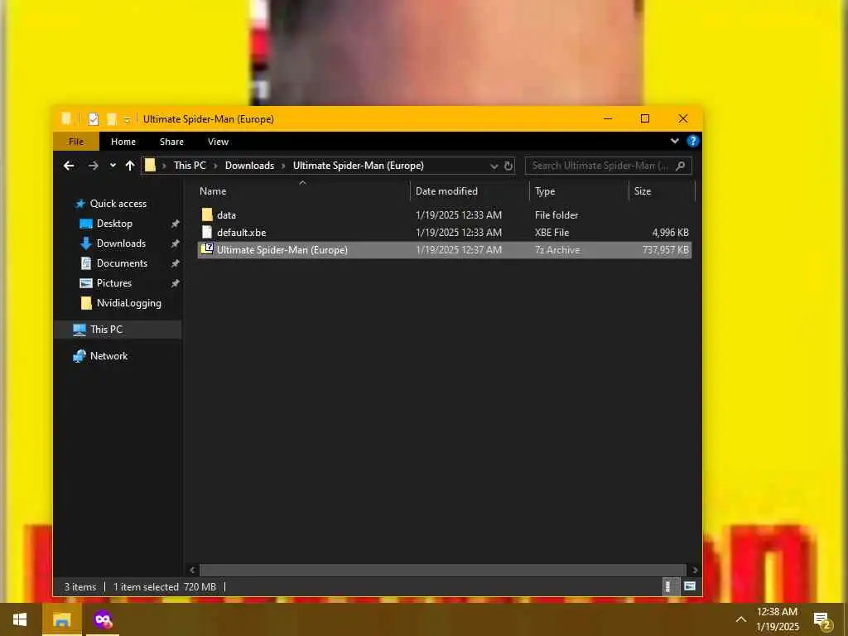Go up one folder level with Up arrow
This screenshot has height=636, width=848.
(x=130, y=166)
